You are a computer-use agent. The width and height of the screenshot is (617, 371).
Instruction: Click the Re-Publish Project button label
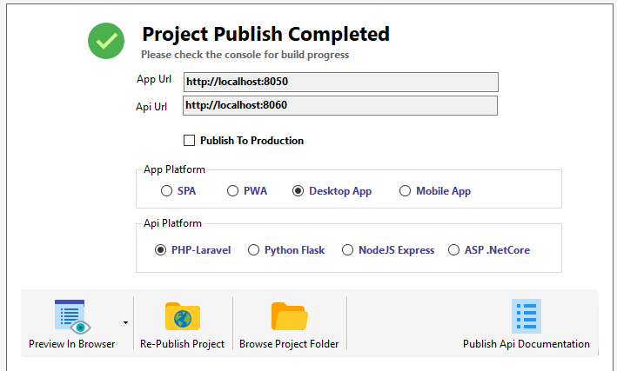coord(182,344)
